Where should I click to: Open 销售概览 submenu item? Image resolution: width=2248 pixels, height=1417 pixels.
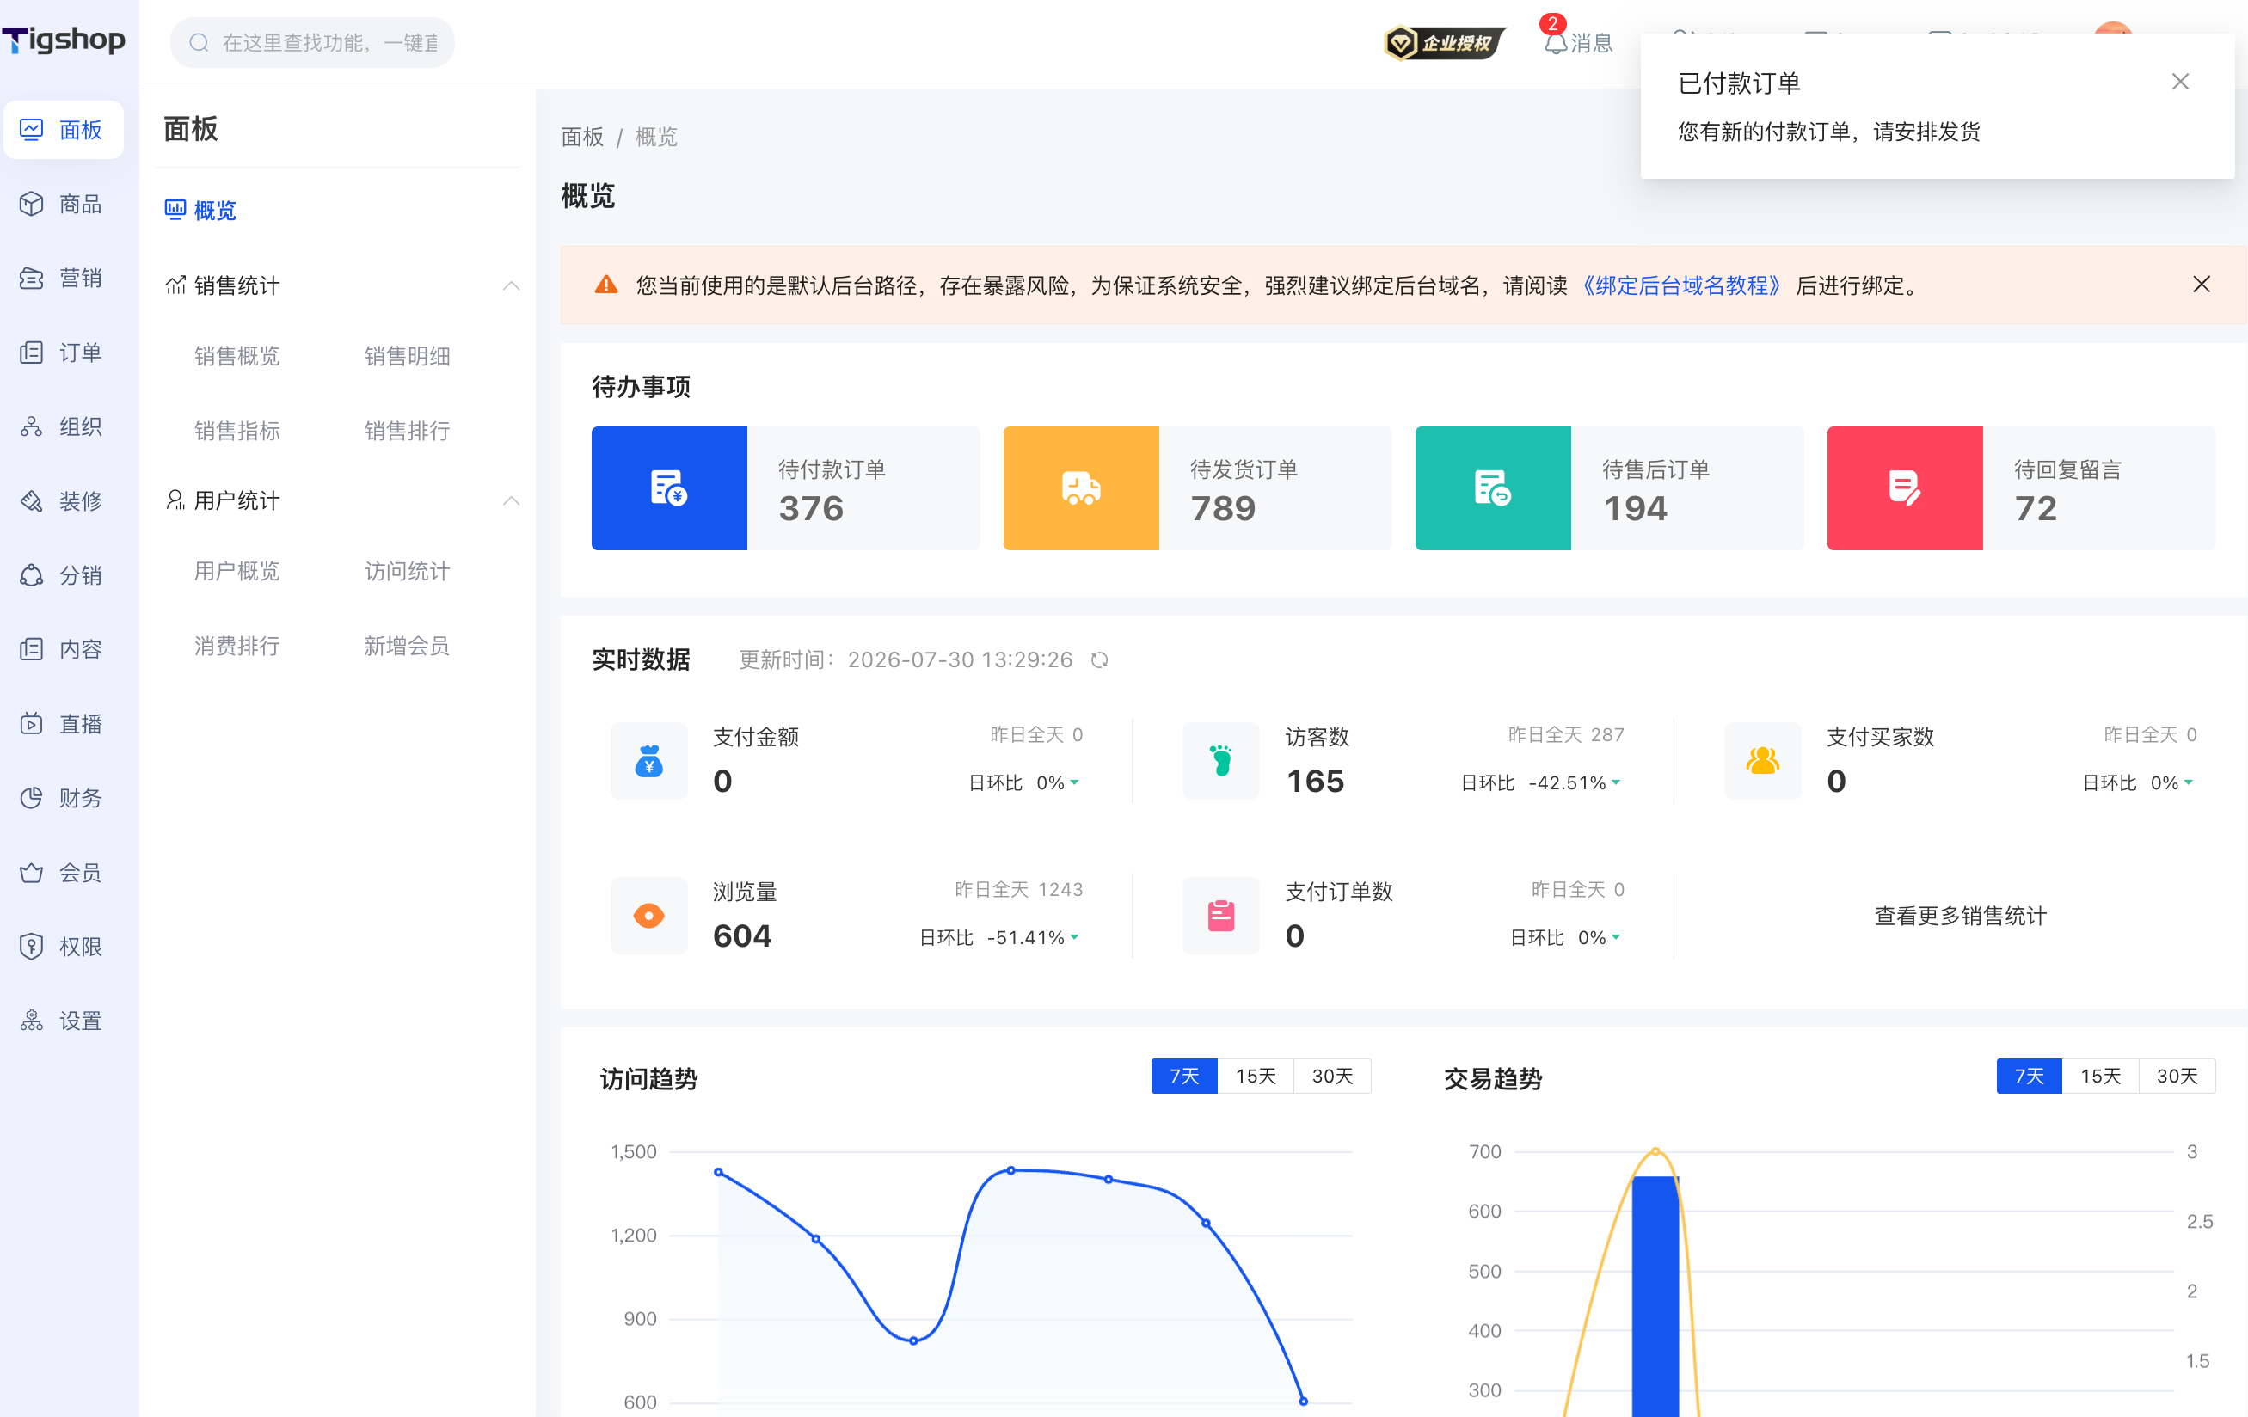[x=237, y=356]
